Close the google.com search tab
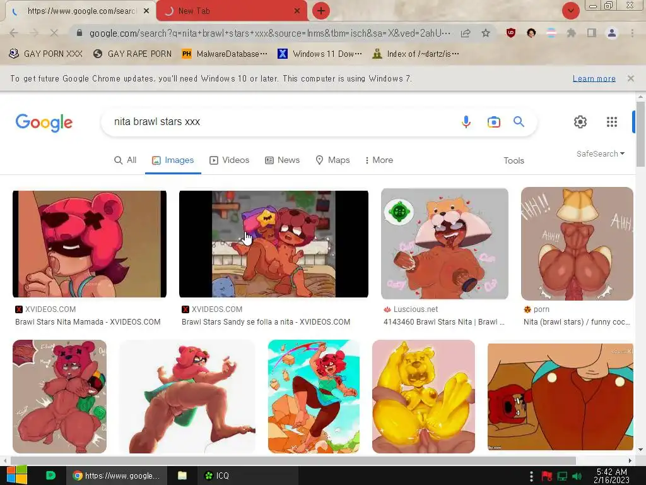The width and height of the screenshot is (646, 485). (x=146, y=11)
